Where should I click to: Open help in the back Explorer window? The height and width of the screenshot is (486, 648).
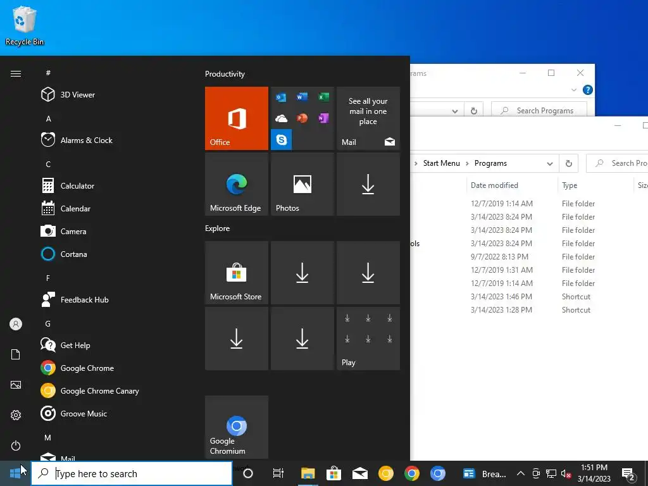(588, 90)
